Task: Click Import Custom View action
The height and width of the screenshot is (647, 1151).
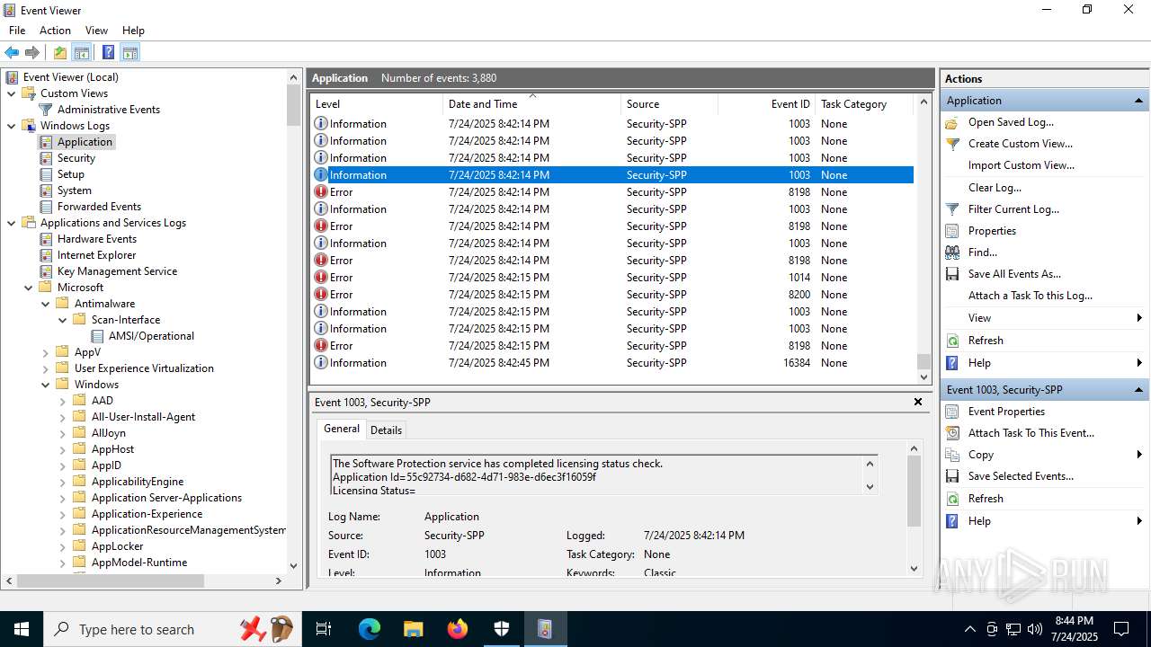Action: click(x=1021, y=165)
